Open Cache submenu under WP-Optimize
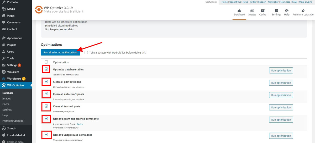Image resolution: width=315 pixels, height=143 pixels. [6, 104]
